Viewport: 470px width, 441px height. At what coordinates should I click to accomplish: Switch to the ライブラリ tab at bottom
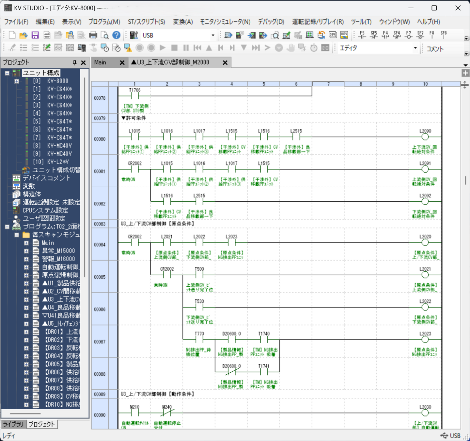[13, 424]
